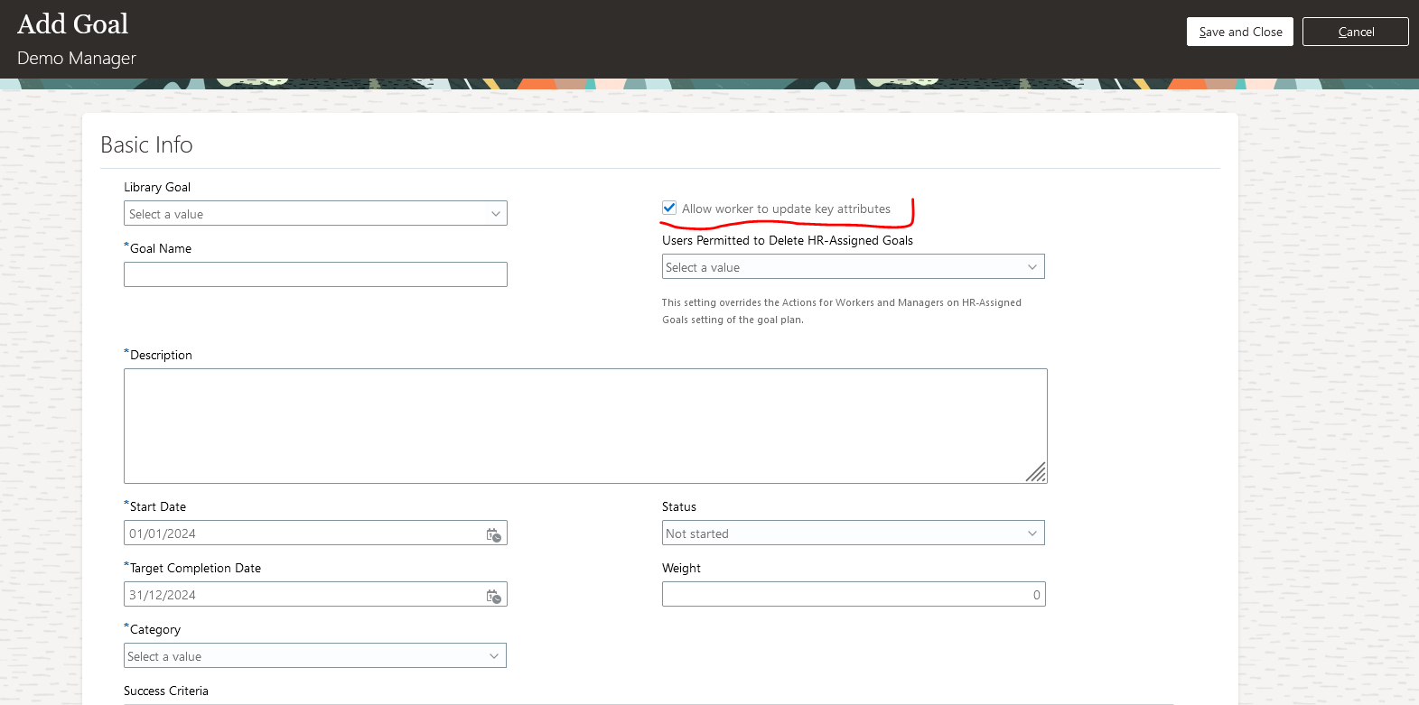Screen dimensions: 1419x705
Task: Focus the Goal Name input field
Action: 315,274
